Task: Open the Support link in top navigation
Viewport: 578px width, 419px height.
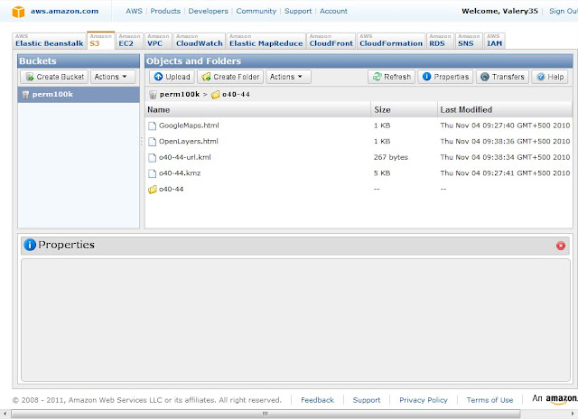Action: [298, 11]
